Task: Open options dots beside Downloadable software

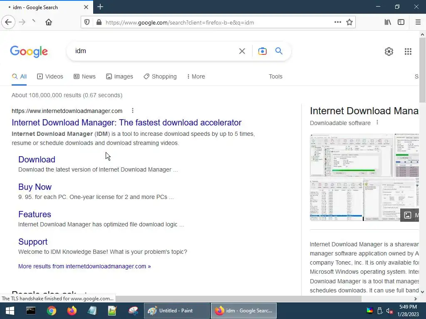Action: pos(377,123)
